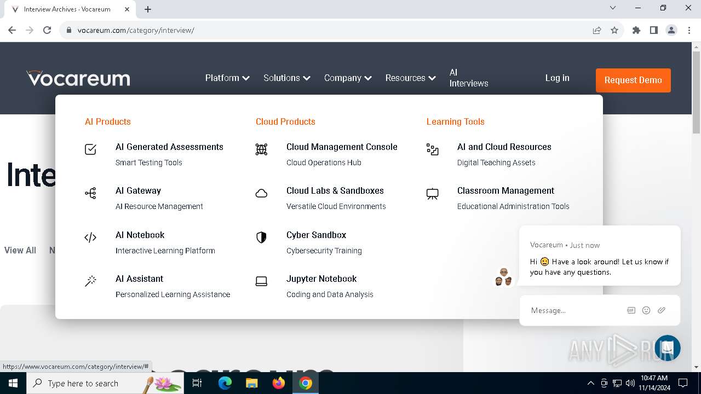
Task: Open the AI Interviews nav item
Action: (x=468, y=78)
